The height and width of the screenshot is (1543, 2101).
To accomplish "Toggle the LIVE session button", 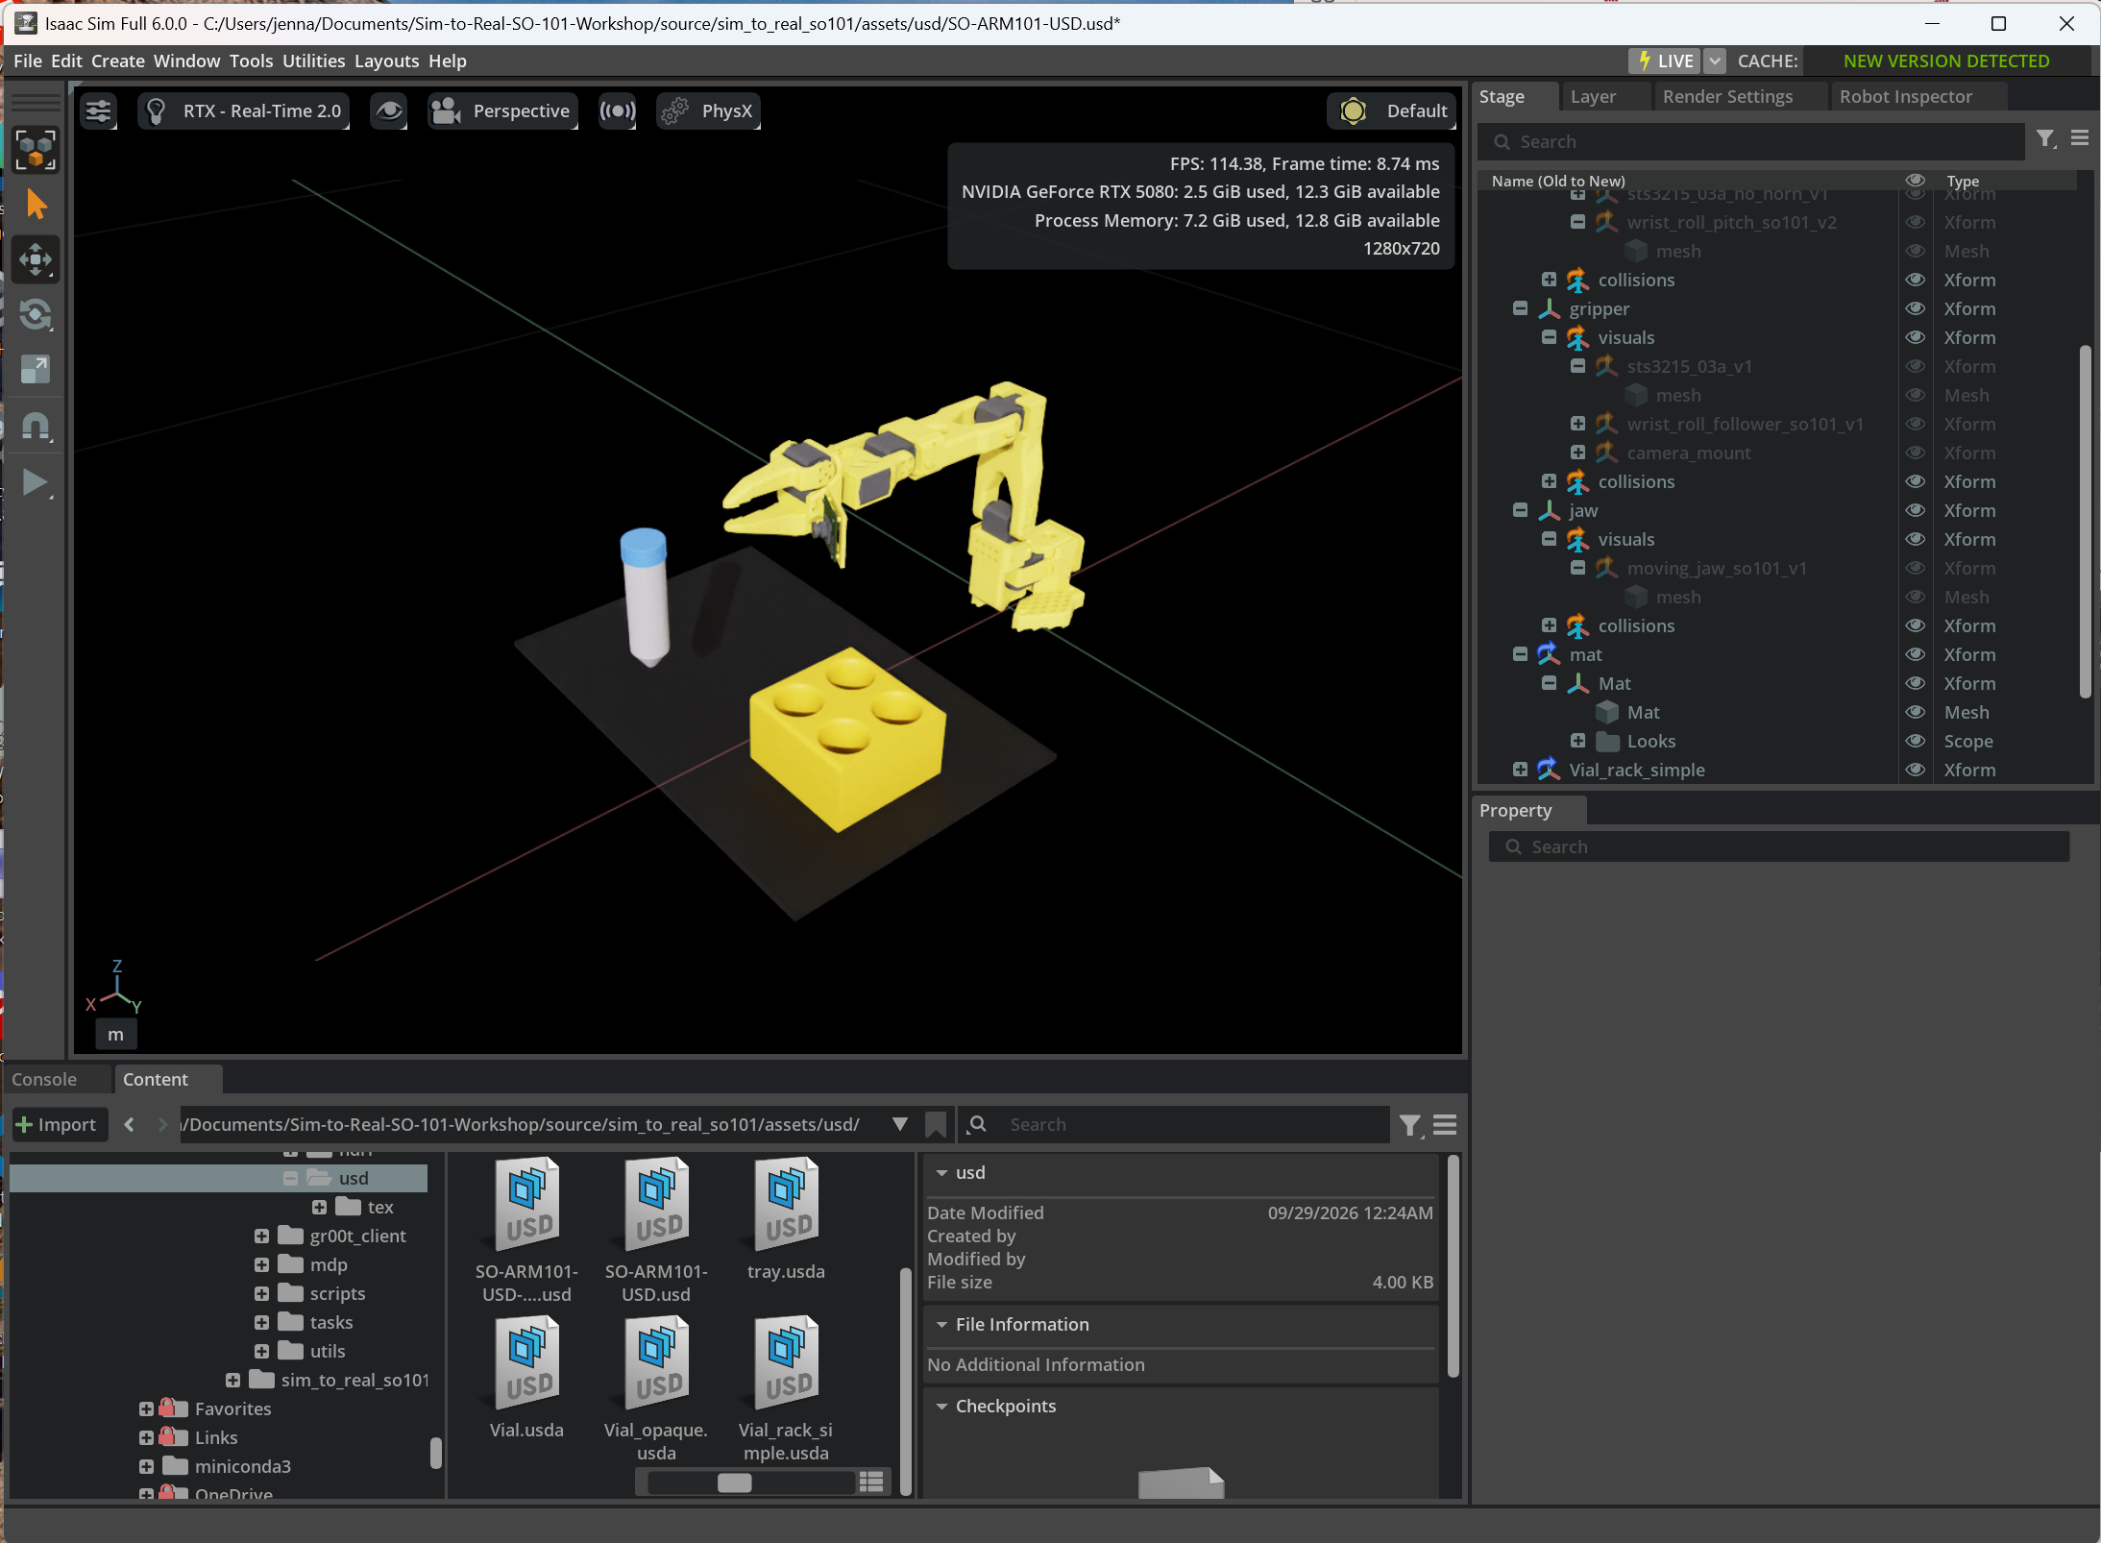I will pyautogui.click(x=1665, y=61).
